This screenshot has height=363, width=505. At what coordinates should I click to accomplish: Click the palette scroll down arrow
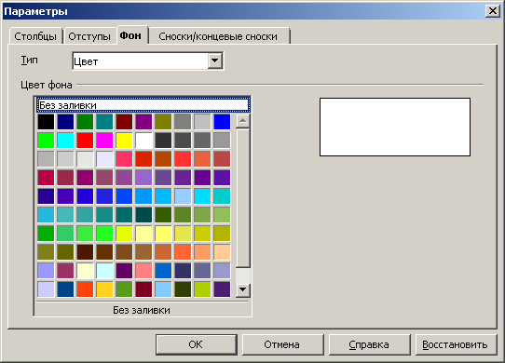click(243, 289)
